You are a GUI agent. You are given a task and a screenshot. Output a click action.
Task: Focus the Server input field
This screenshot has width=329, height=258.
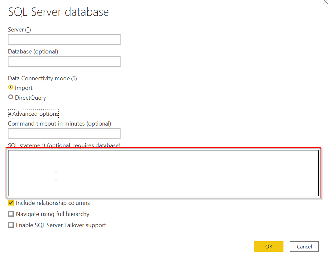pos(64,40)
